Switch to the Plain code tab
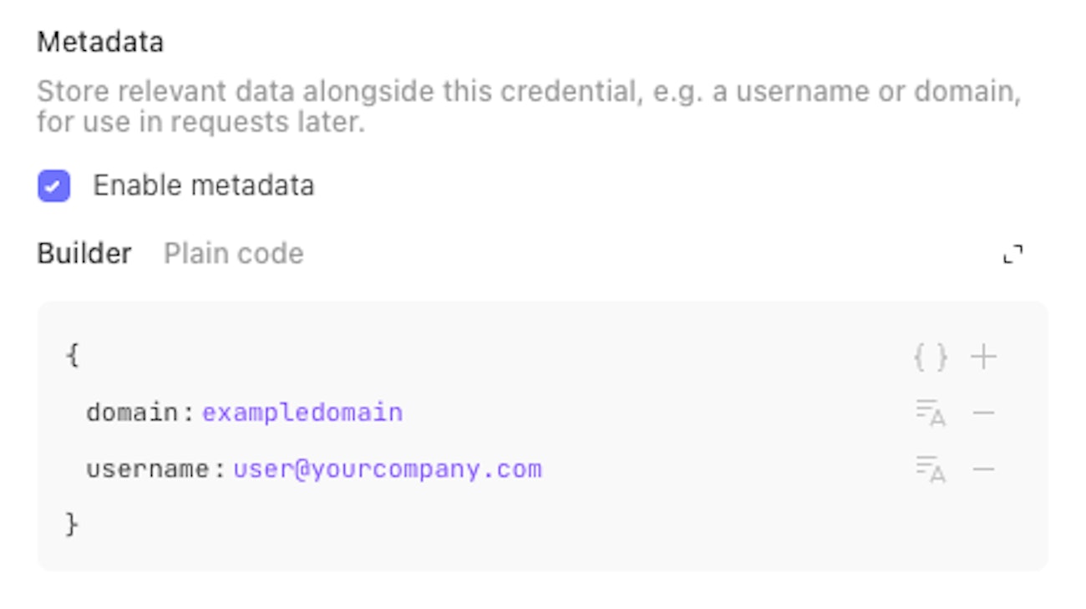Screen dimensions: 1086x609 (233, 253)
